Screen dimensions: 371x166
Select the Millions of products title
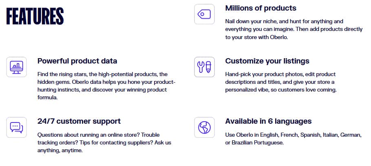(x=261, y=8)
